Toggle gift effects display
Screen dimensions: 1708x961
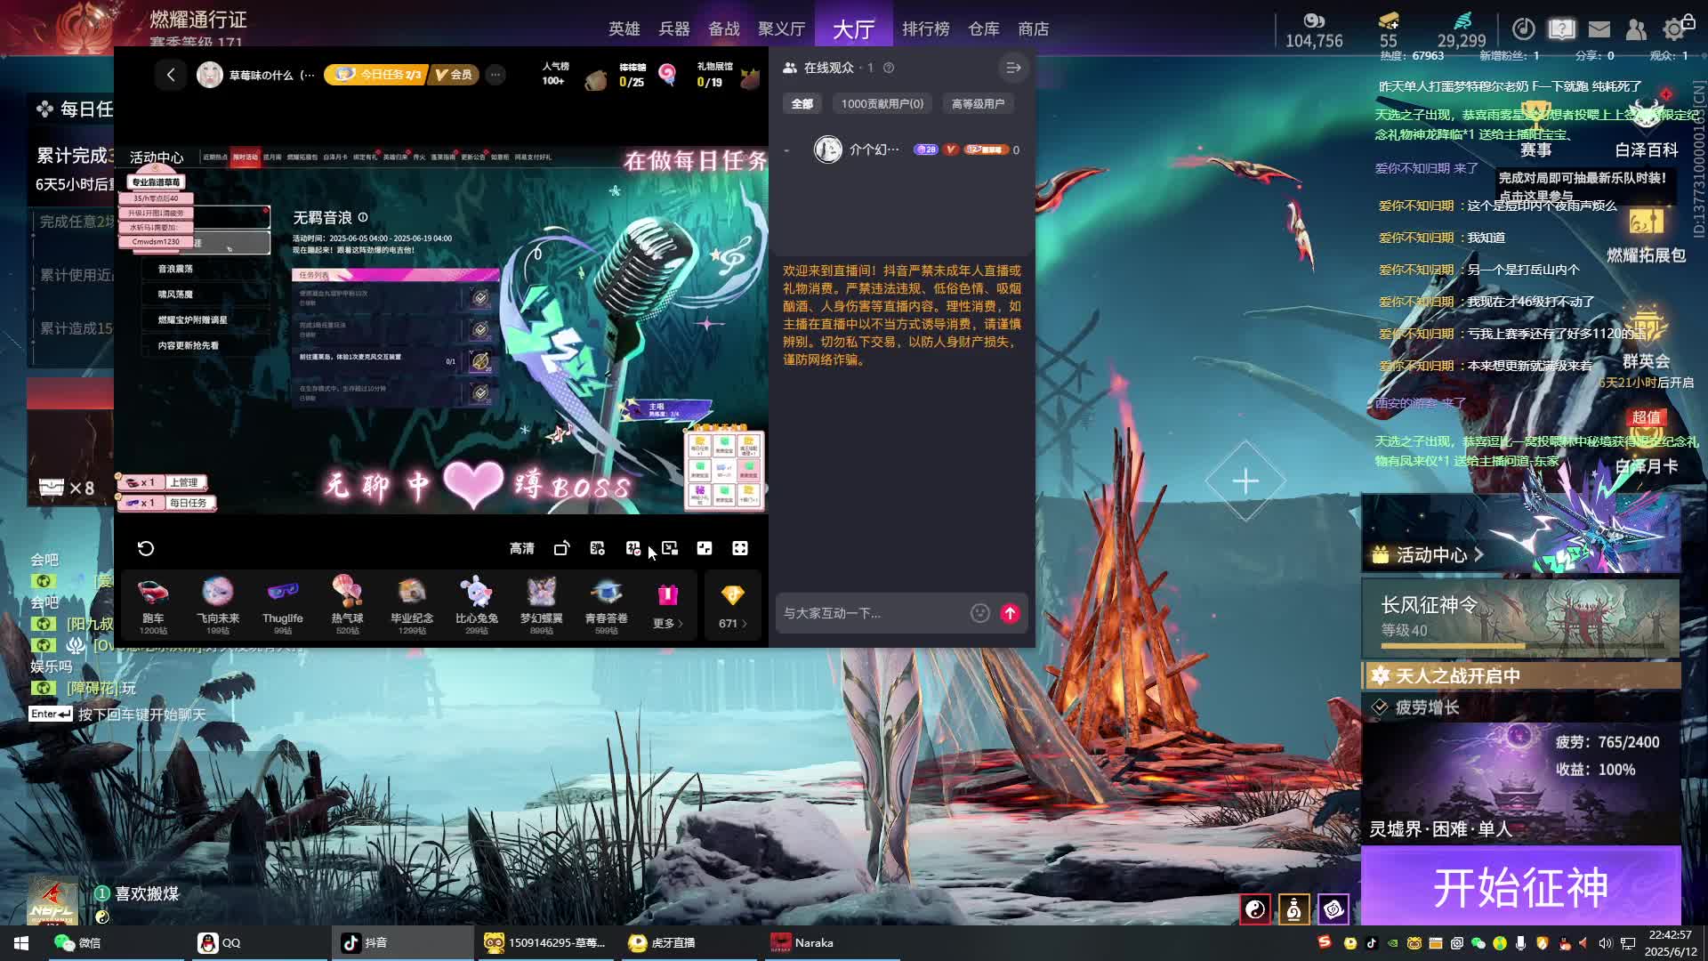tap(632, 548)
